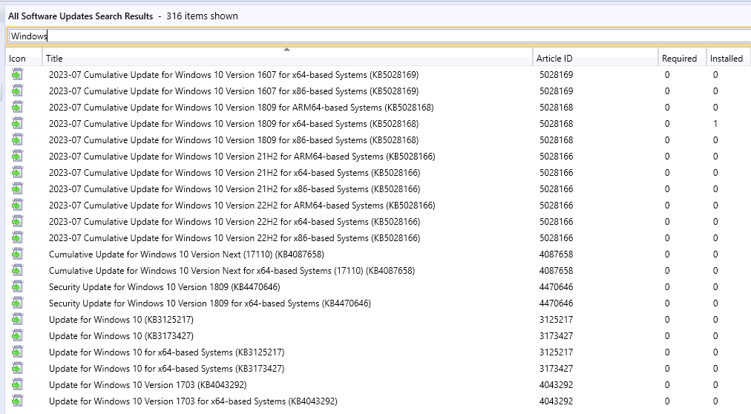Screen dimensions: 751x414
Task: Click icon of Security Update 1809 (KB4470646) row
Action: [x=17, y=286]
